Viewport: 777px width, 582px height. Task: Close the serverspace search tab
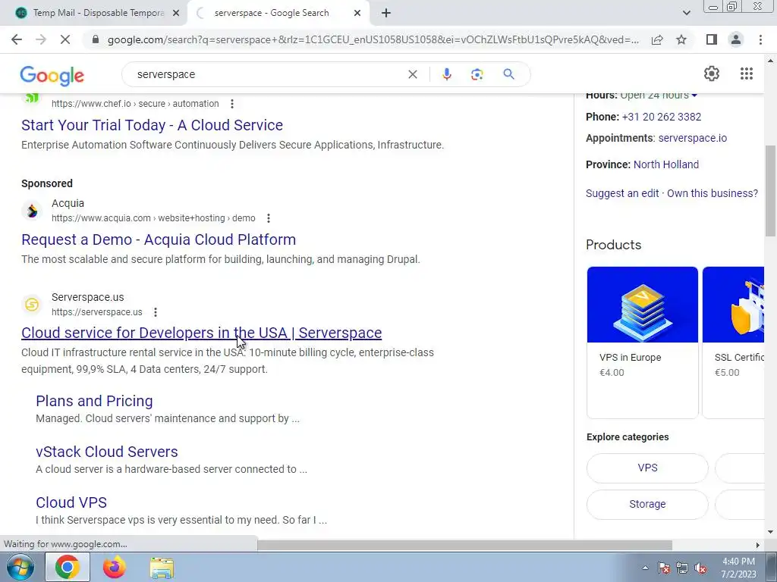point(357,13)
